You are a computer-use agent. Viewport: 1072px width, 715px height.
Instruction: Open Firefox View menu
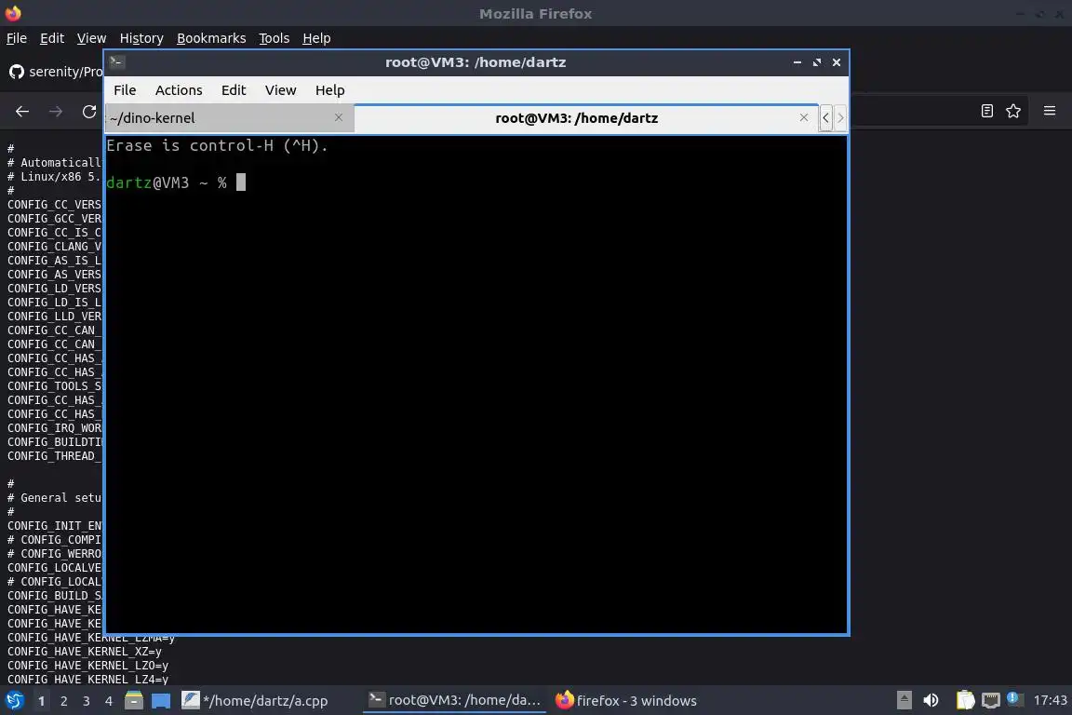91,38
